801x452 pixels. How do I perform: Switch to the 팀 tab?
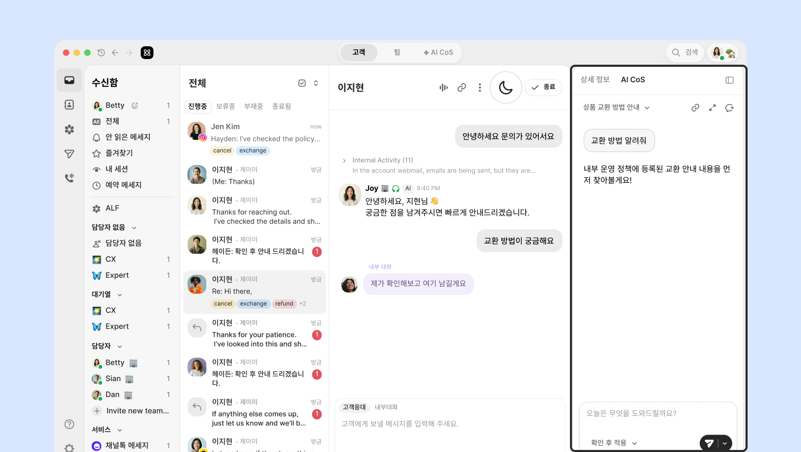[x=397, y=52]
